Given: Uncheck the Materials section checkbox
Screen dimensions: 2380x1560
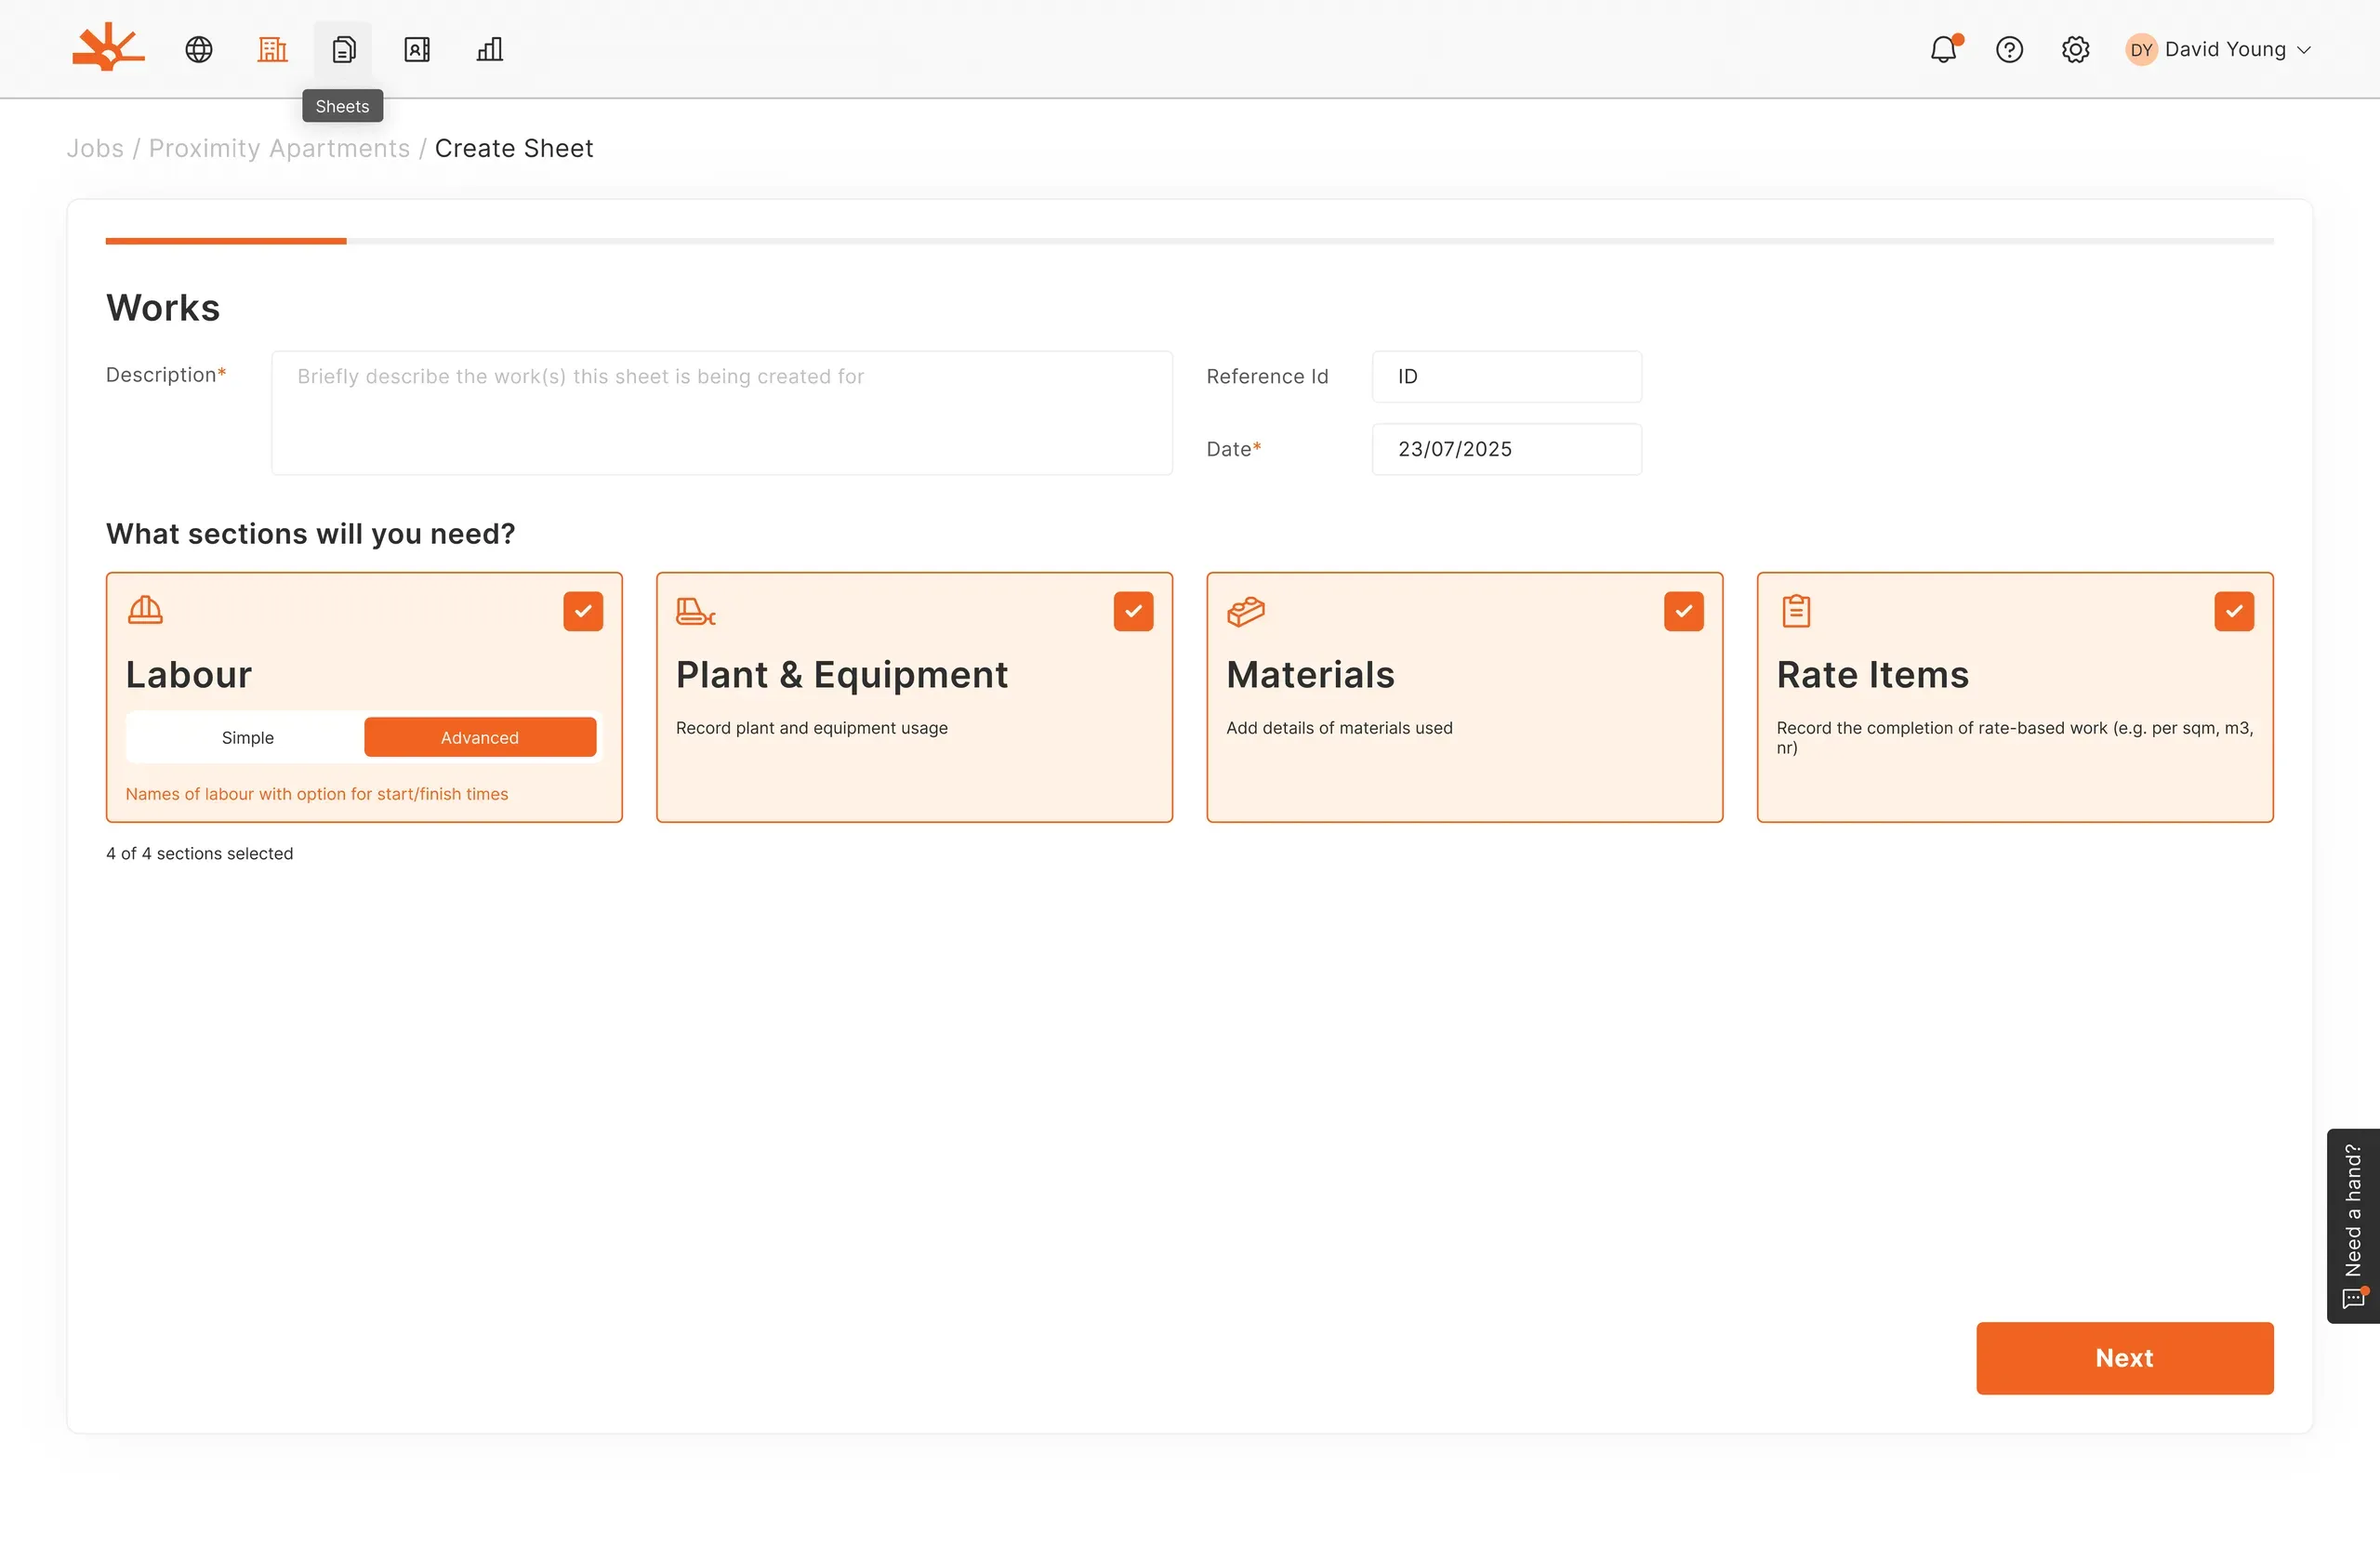Looking at the screenshot, I should (1684, 611).
